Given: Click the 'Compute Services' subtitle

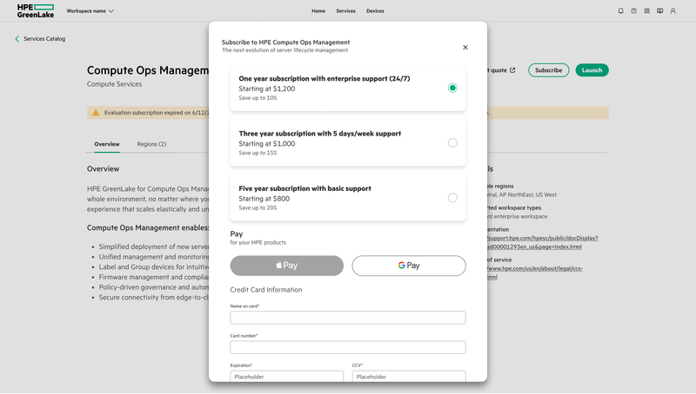Looking at the screenshot, I should click(115, 84).
